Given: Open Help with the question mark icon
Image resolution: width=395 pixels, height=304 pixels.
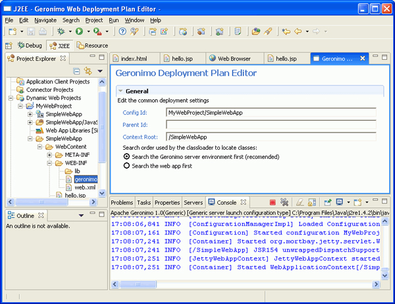Looking at the screenshot, I should (122, 32).
